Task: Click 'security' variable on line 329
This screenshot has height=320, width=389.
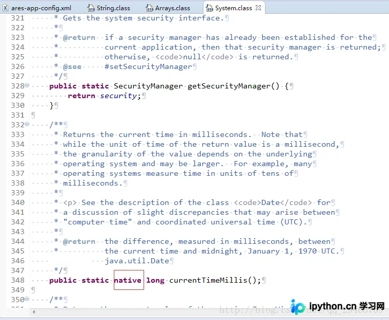Action: click(118, 96)
